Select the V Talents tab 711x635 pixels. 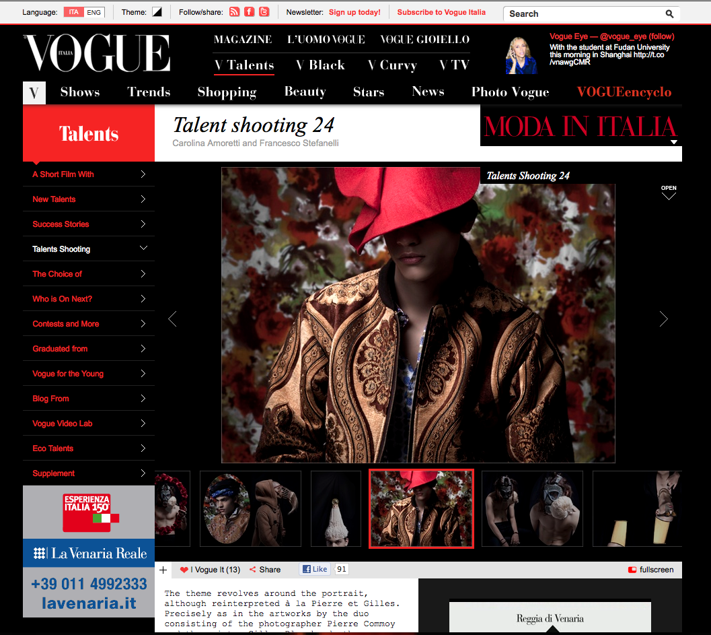click(x=244, y=65)
